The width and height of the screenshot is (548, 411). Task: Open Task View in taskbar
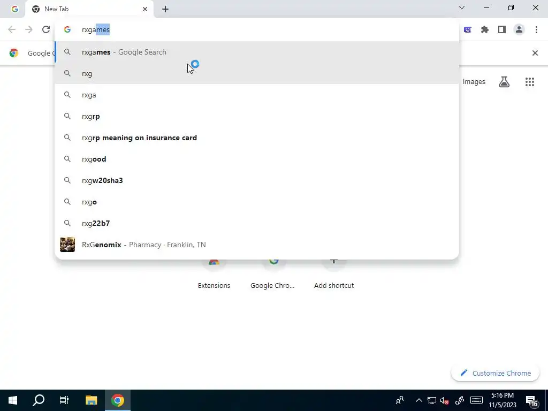64,400
